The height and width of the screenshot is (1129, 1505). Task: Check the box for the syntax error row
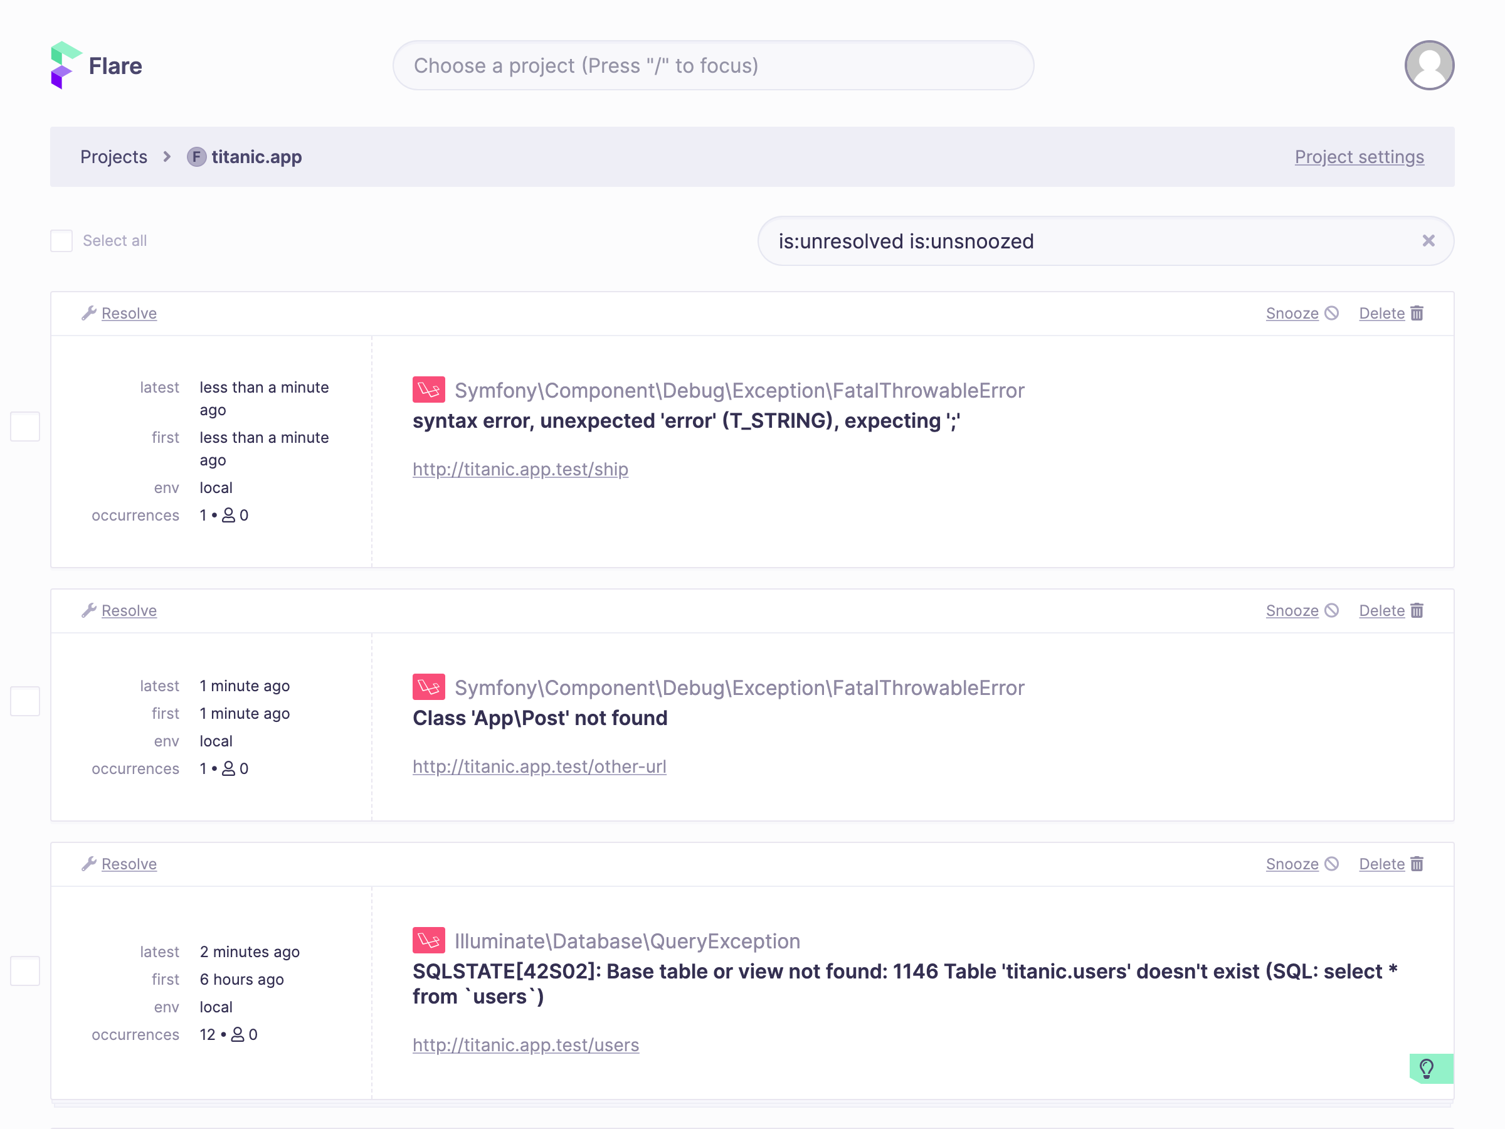point(25,427)
